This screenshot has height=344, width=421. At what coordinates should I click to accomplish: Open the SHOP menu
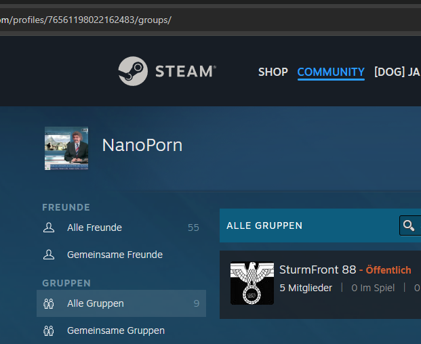[x=273, y=72]
